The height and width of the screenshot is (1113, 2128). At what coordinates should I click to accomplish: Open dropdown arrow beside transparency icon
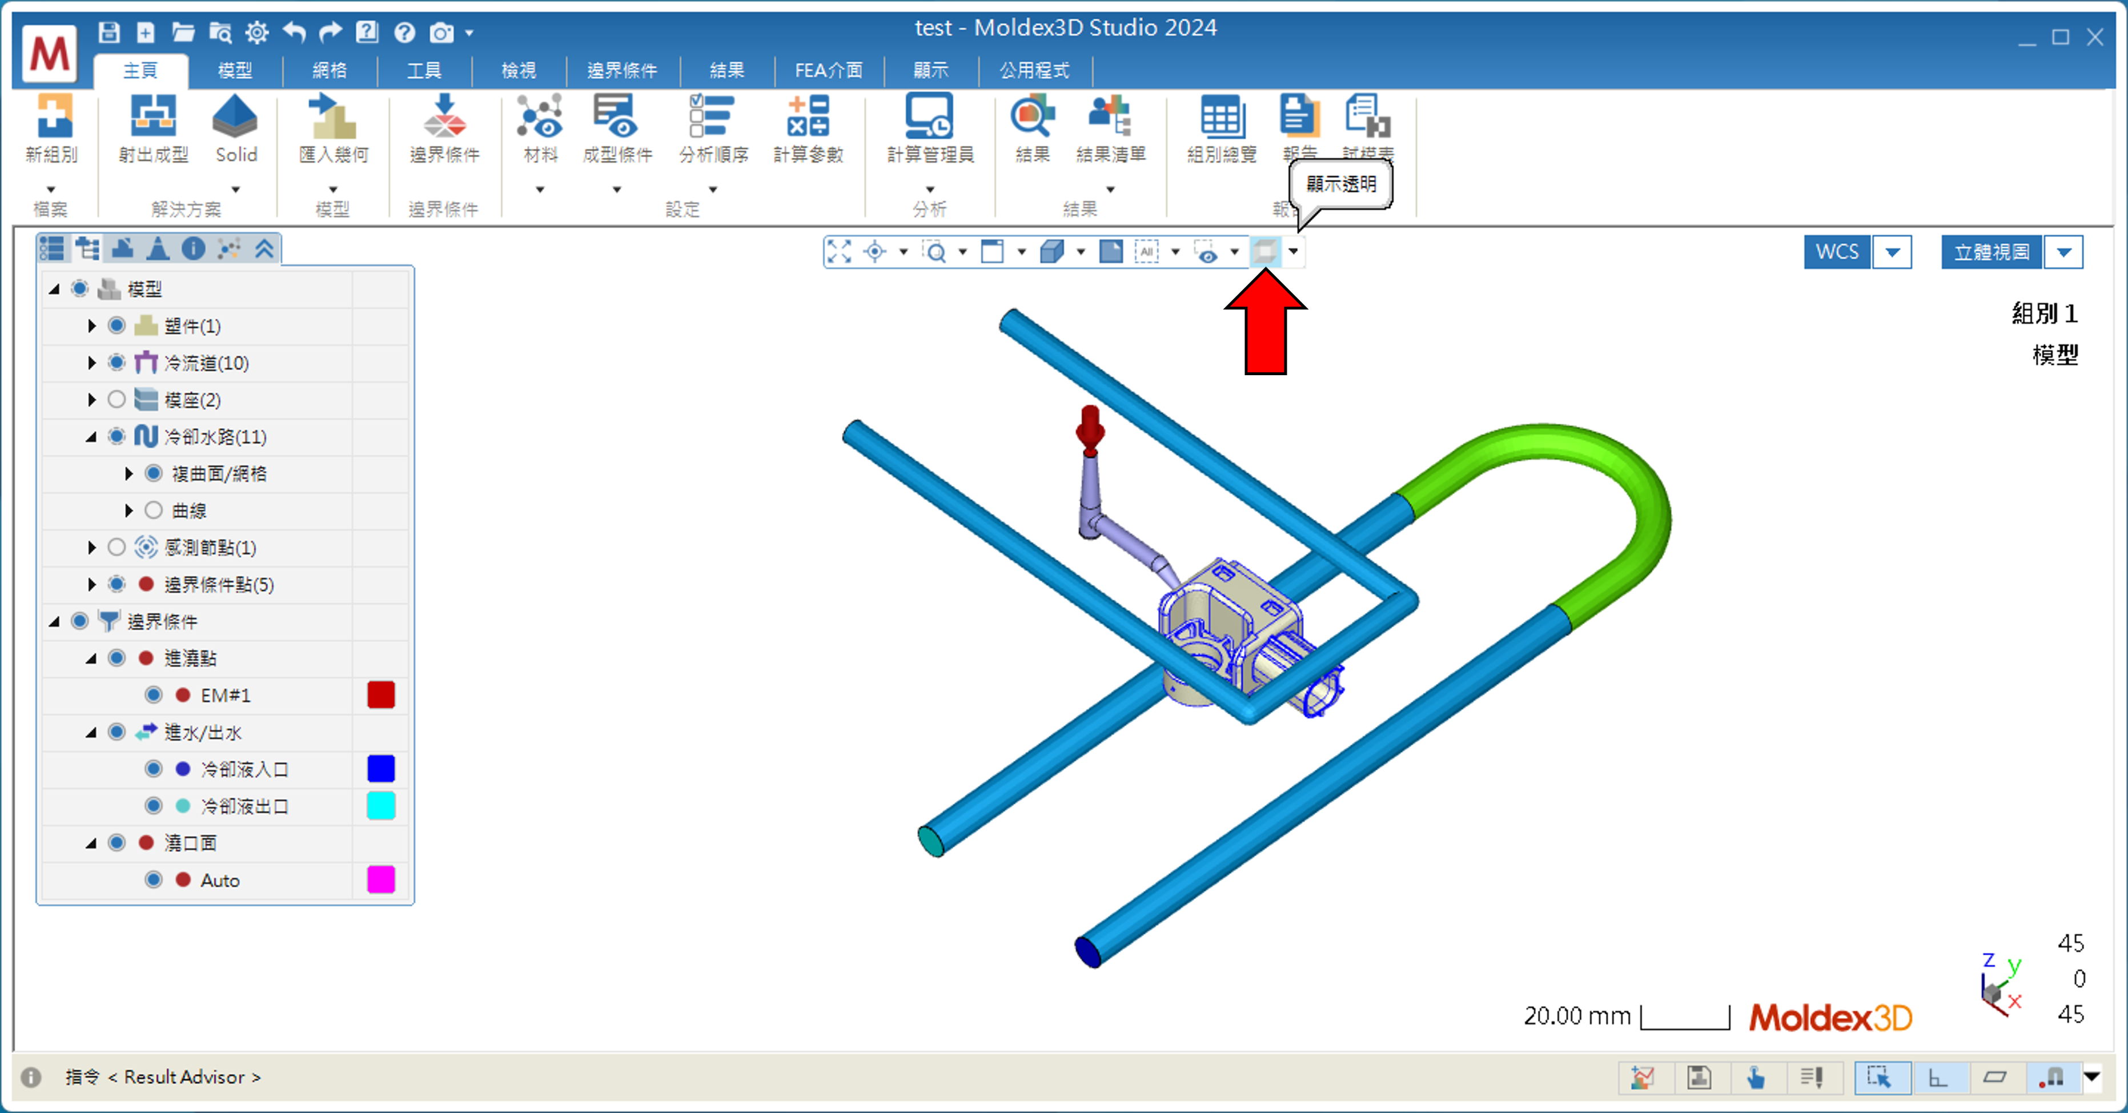click(1293, 251)
